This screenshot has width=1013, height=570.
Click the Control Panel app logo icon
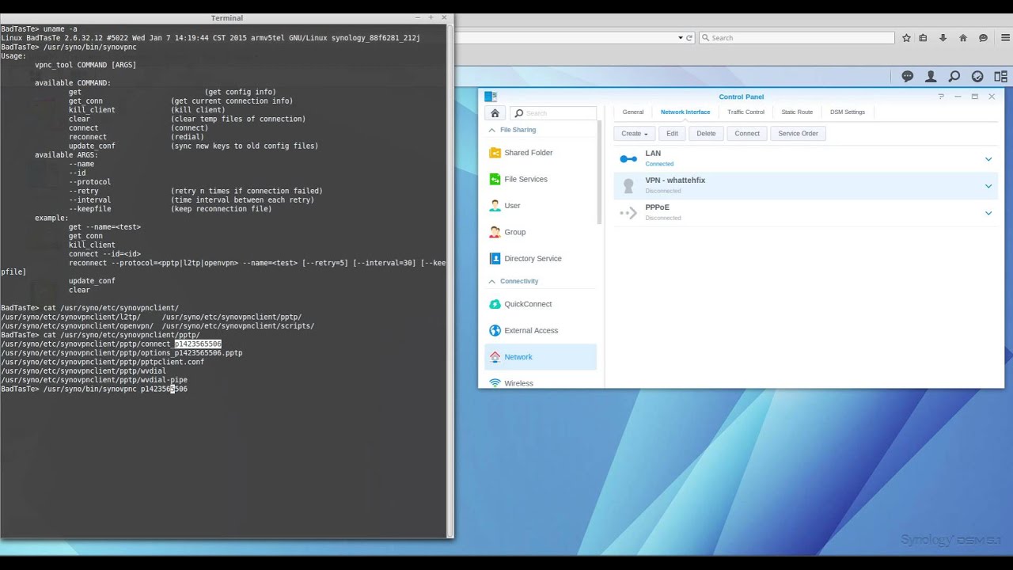point(491,97)
